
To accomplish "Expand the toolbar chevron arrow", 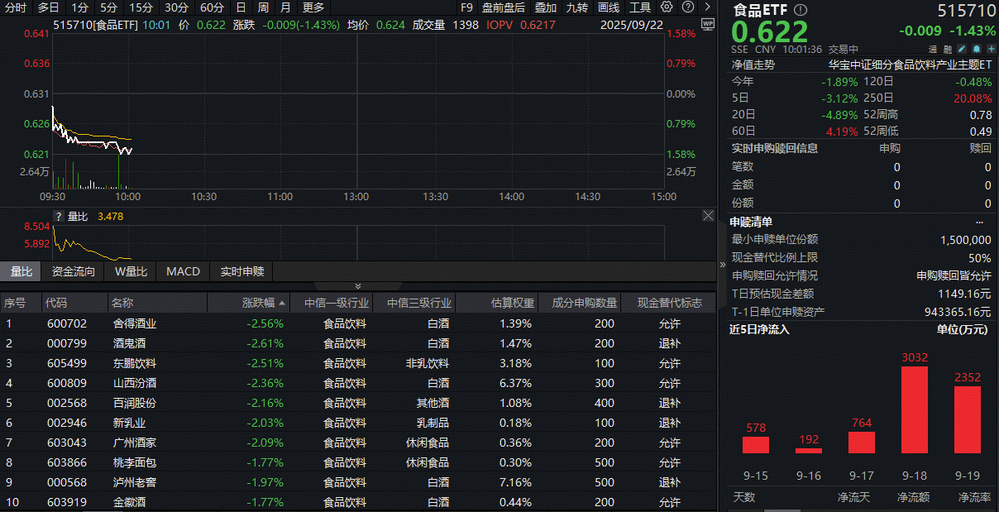I will (x=707, y=7).
